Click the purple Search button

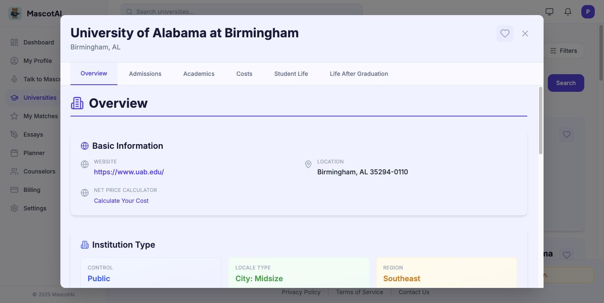coord(566,83)
